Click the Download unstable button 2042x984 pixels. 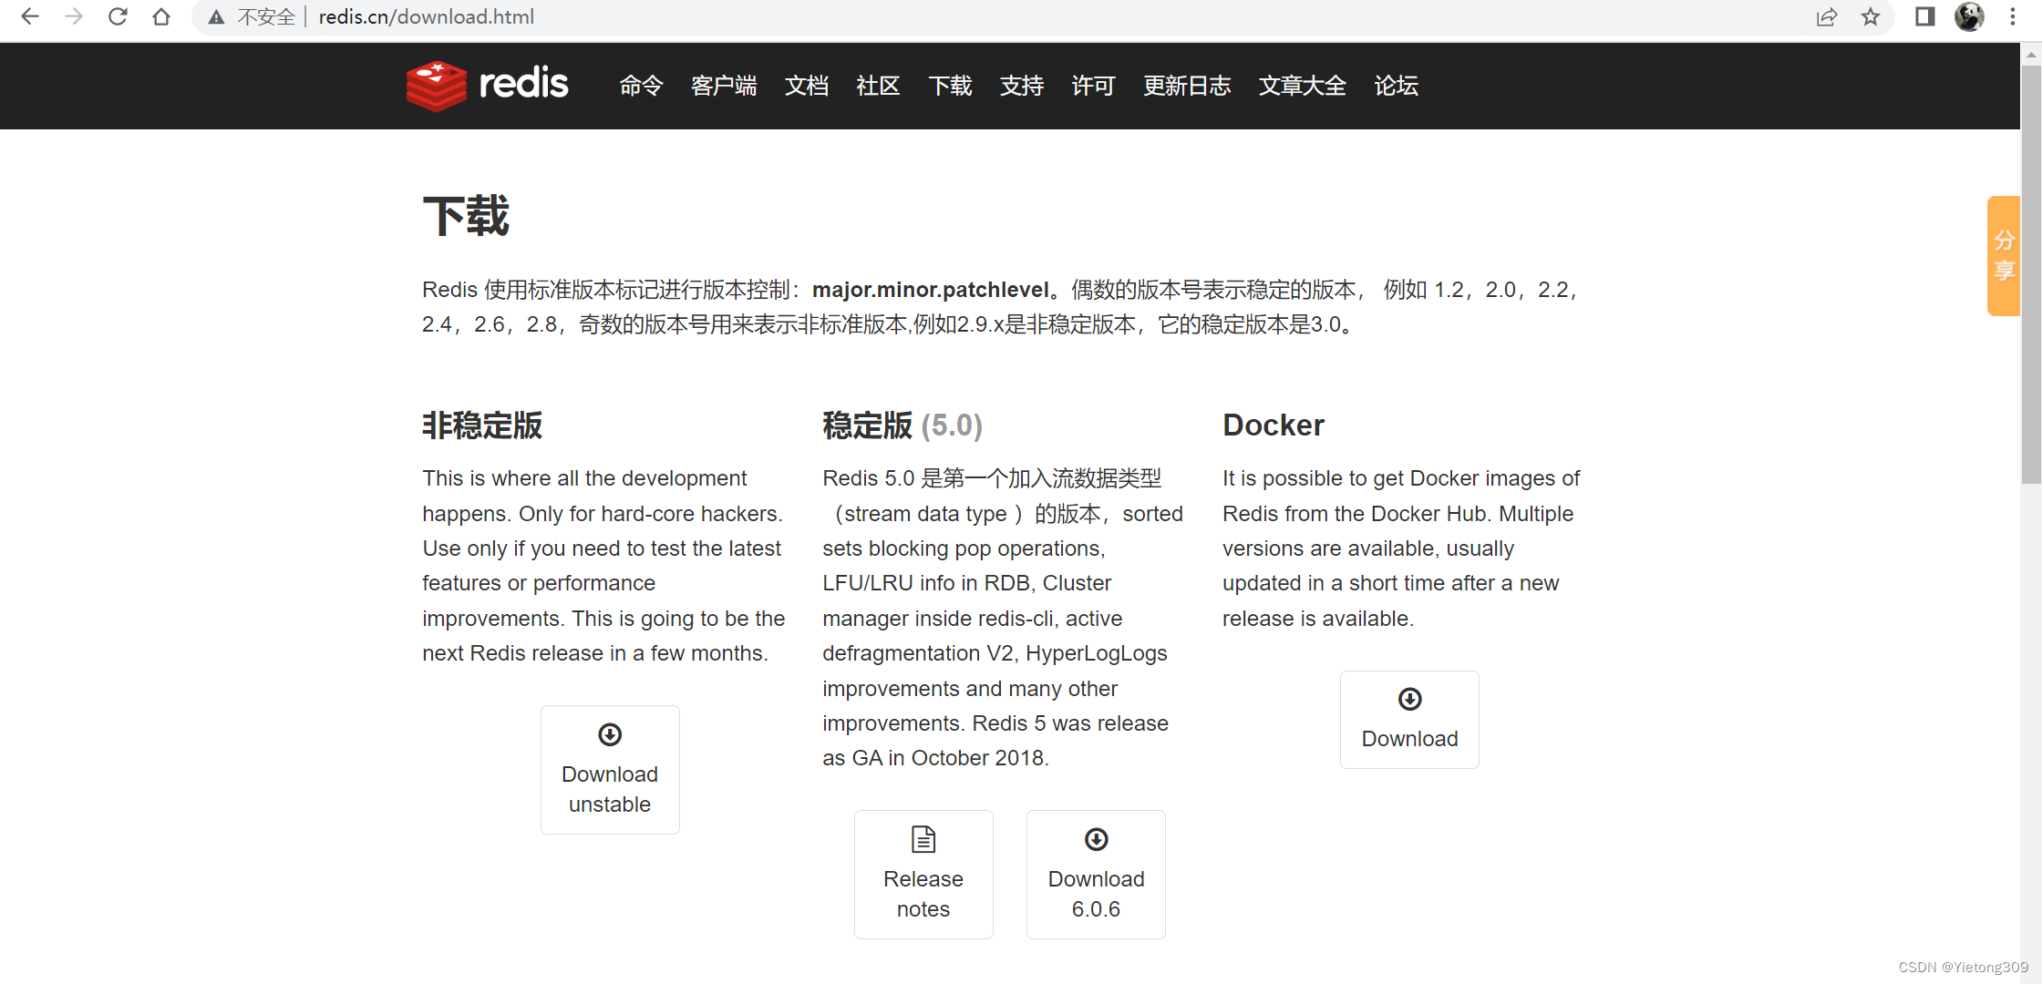click(x=609, y=770)
